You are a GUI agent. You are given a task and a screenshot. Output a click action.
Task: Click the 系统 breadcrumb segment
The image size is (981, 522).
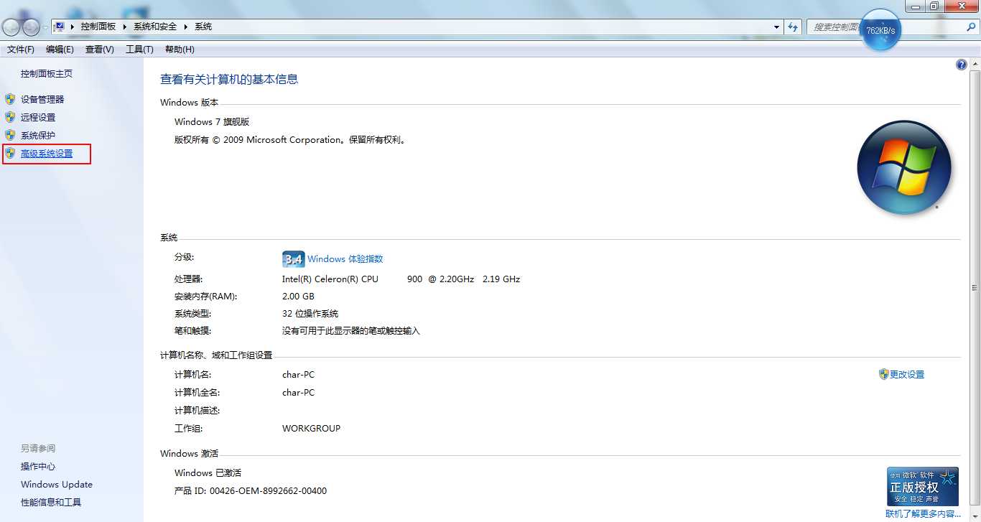pyautogui.click(x=203, y=27)
